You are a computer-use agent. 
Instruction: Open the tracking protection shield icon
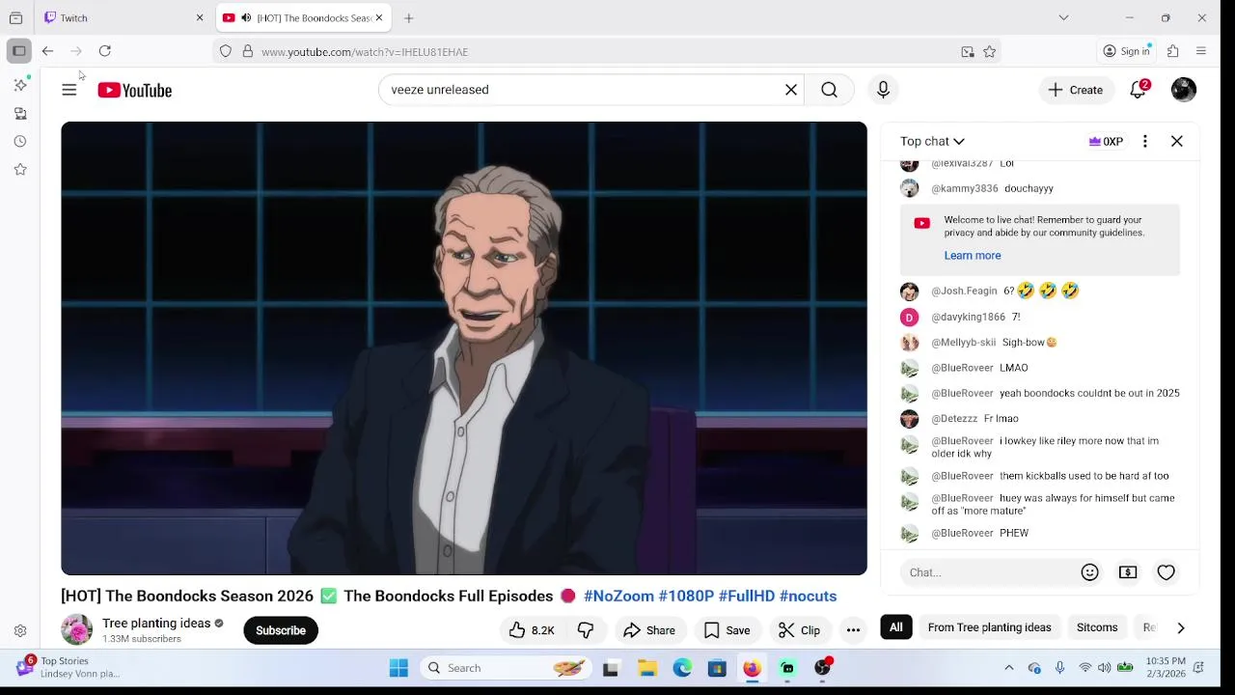[x=226, y=51]
